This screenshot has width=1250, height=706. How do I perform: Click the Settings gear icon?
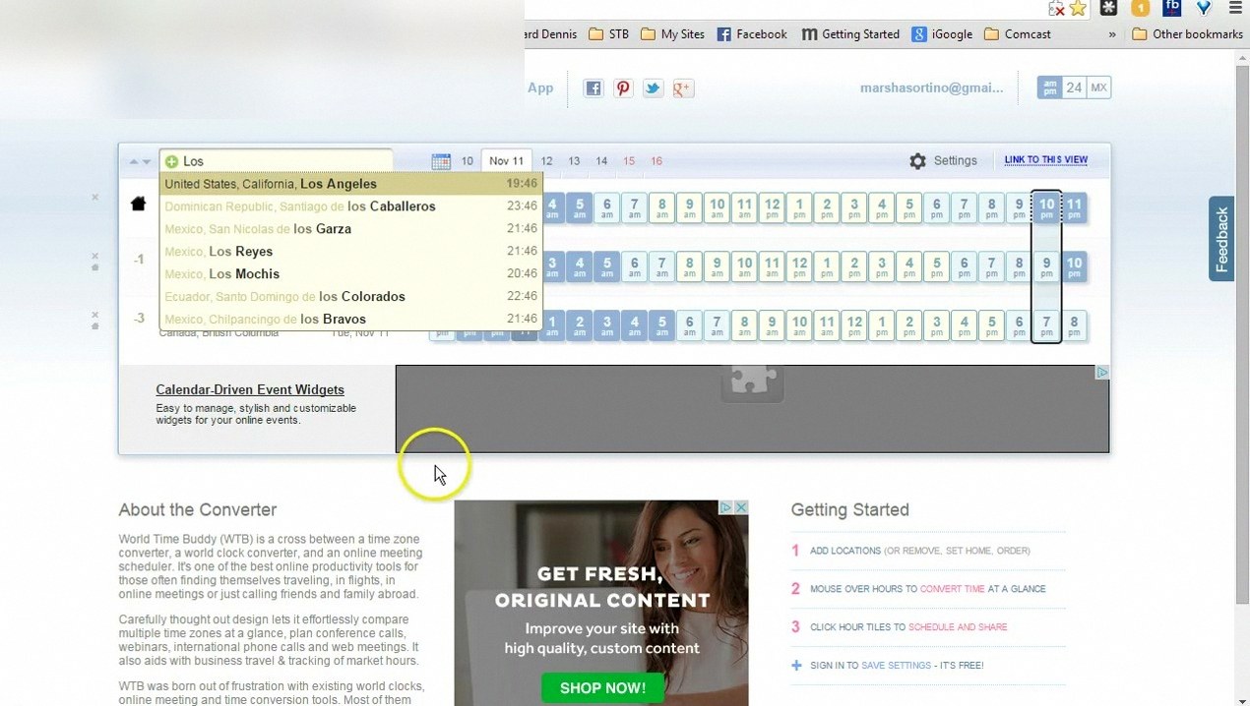pos(917,161)
